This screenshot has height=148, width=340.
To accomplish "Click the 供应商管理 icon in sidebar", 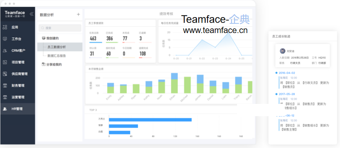I will click(5, 74).
